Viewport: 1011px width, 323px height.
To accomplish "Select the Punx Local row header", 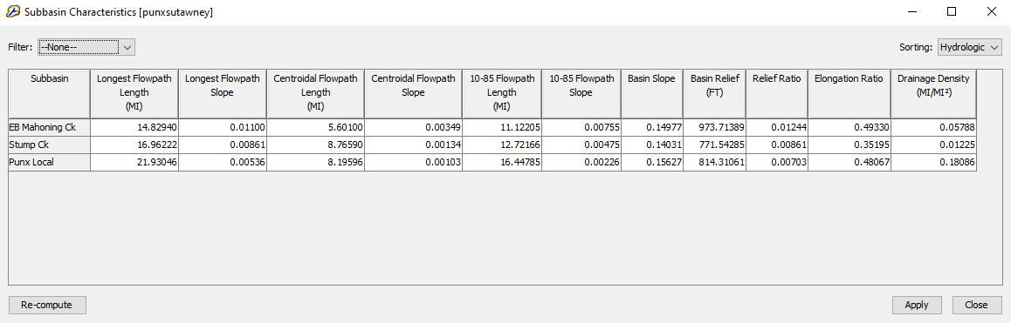I will coord(49,162).
